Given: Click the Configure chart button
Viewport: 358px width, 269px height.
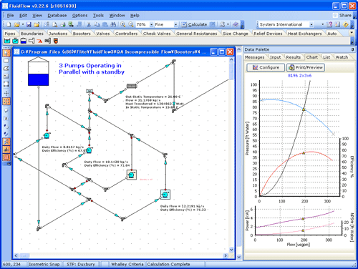Looking at the screenshot, I should 266,67.
